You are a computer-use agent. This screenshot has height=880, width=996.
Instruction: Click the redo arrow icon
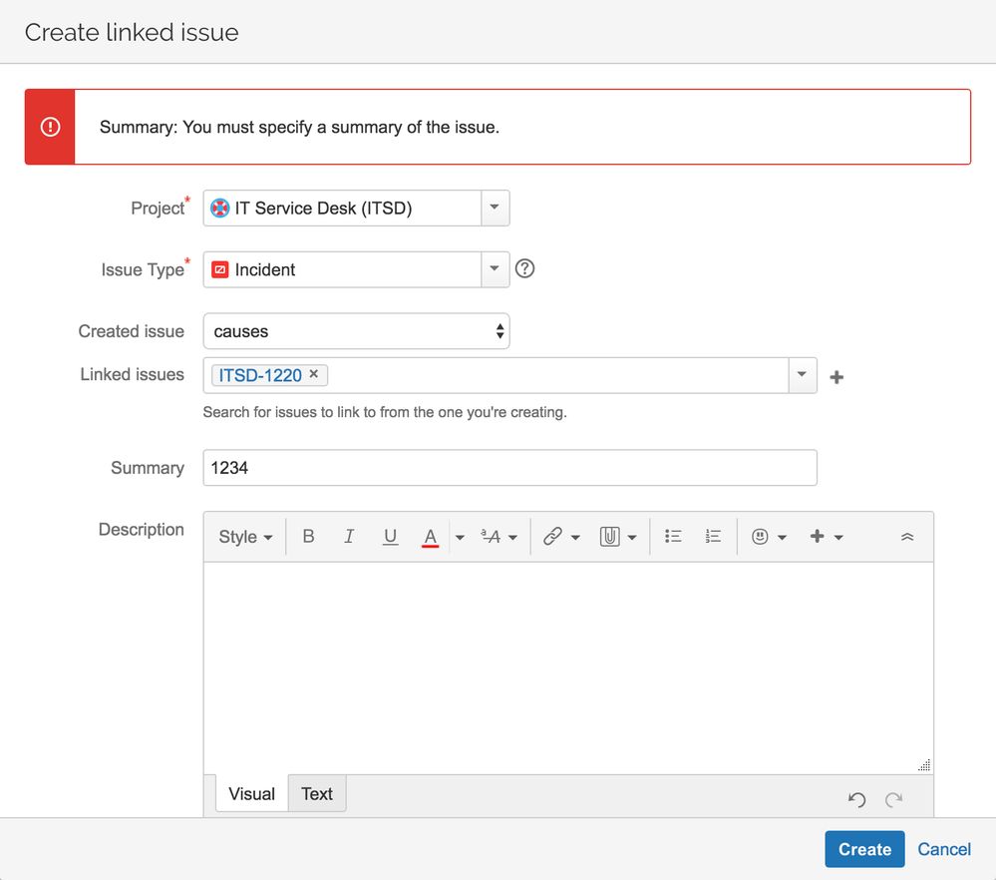(x=893, y=799)
